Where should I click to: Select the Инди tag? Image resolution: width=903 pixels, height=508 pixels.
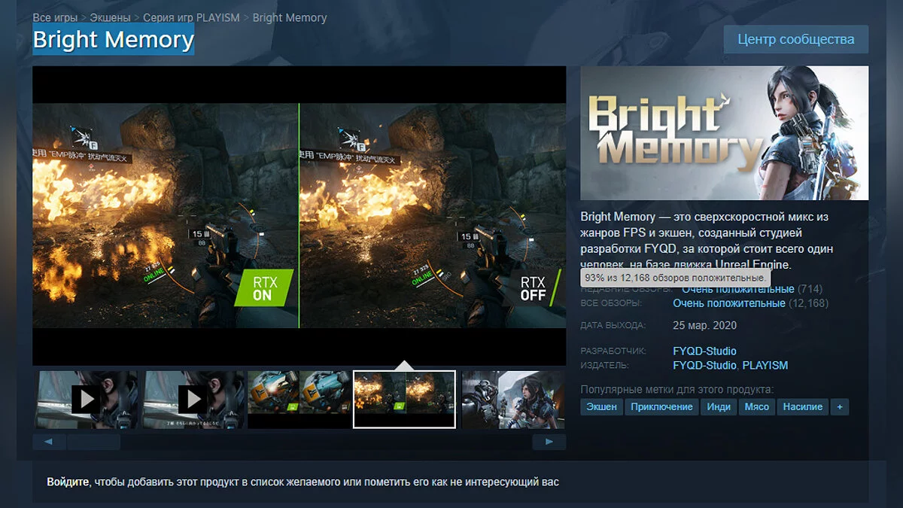(x=719, y=406)
